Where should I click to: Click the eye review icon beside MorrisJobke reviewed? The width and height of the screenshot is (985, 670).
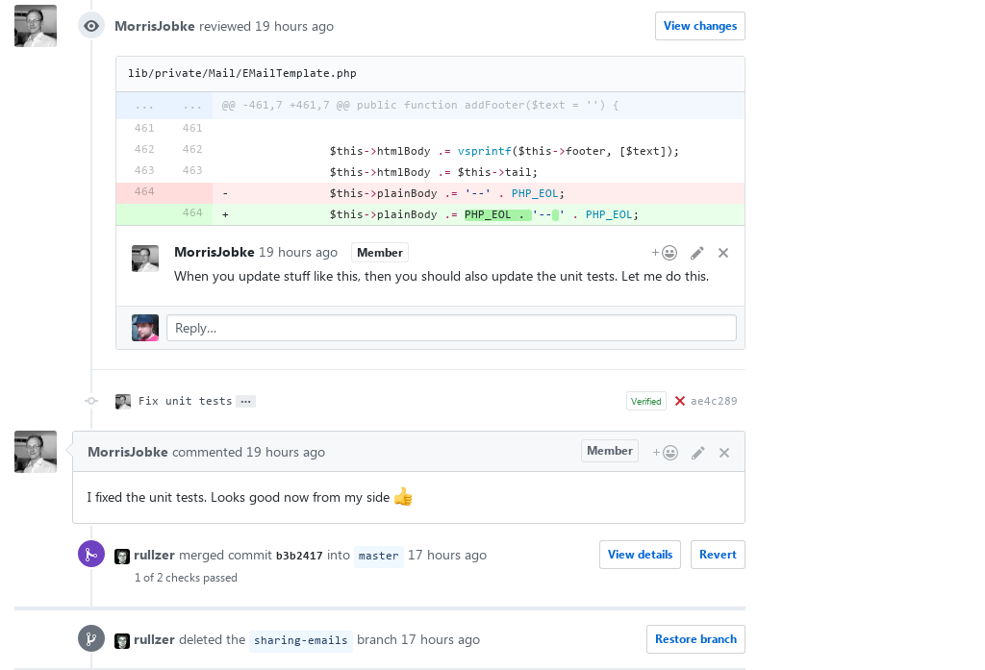pos(91,26)
